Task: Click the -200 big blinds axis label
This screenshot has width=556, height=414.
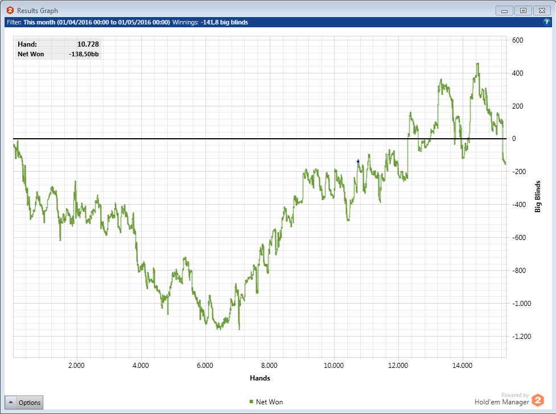Action: (519, 172)
